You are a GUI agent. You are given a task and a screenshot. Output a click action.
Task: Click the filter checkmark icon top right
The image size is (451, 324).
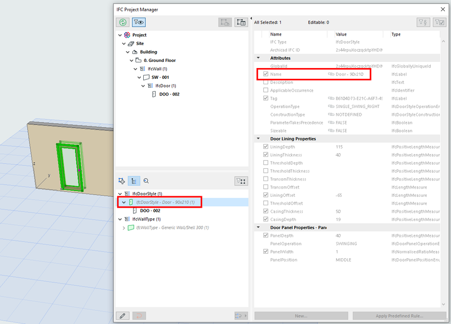click(439, 22)
